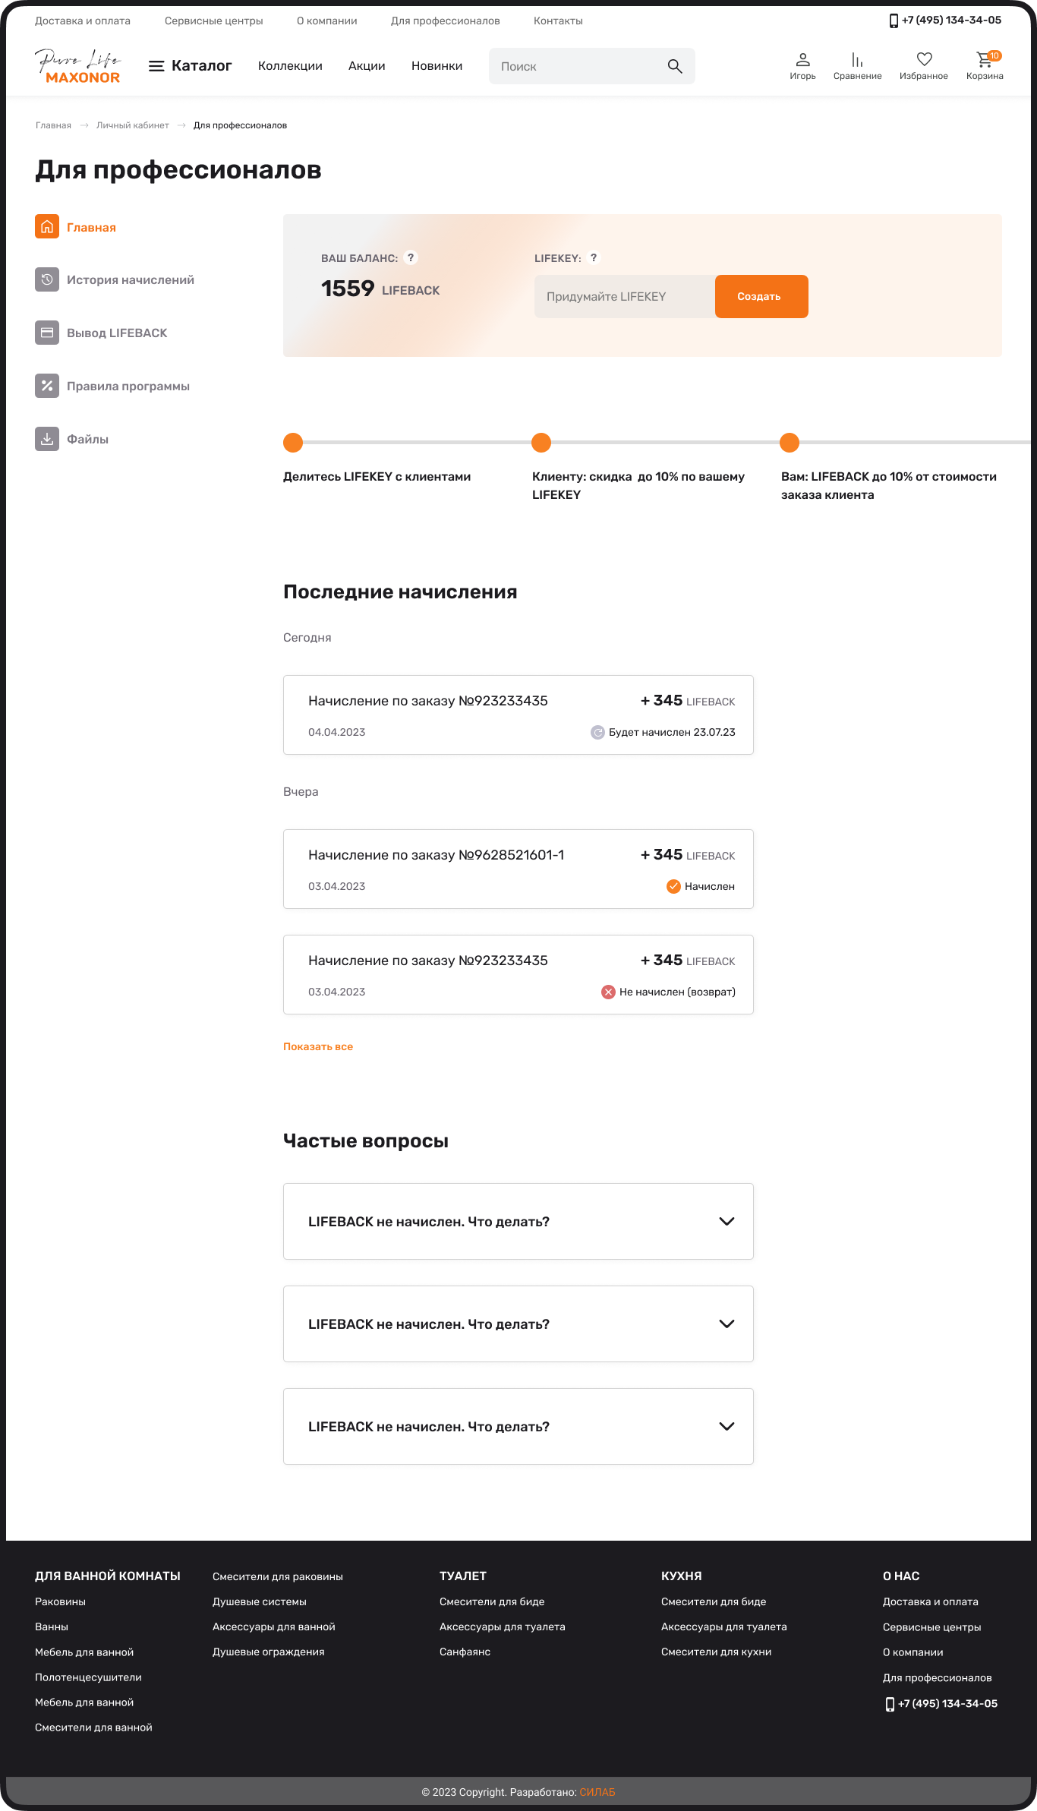Image resolution: width=1037 pixels, height=1811 pixels.
Task: Open the Корзина cart with 10 items
Action: pos(985,61)
